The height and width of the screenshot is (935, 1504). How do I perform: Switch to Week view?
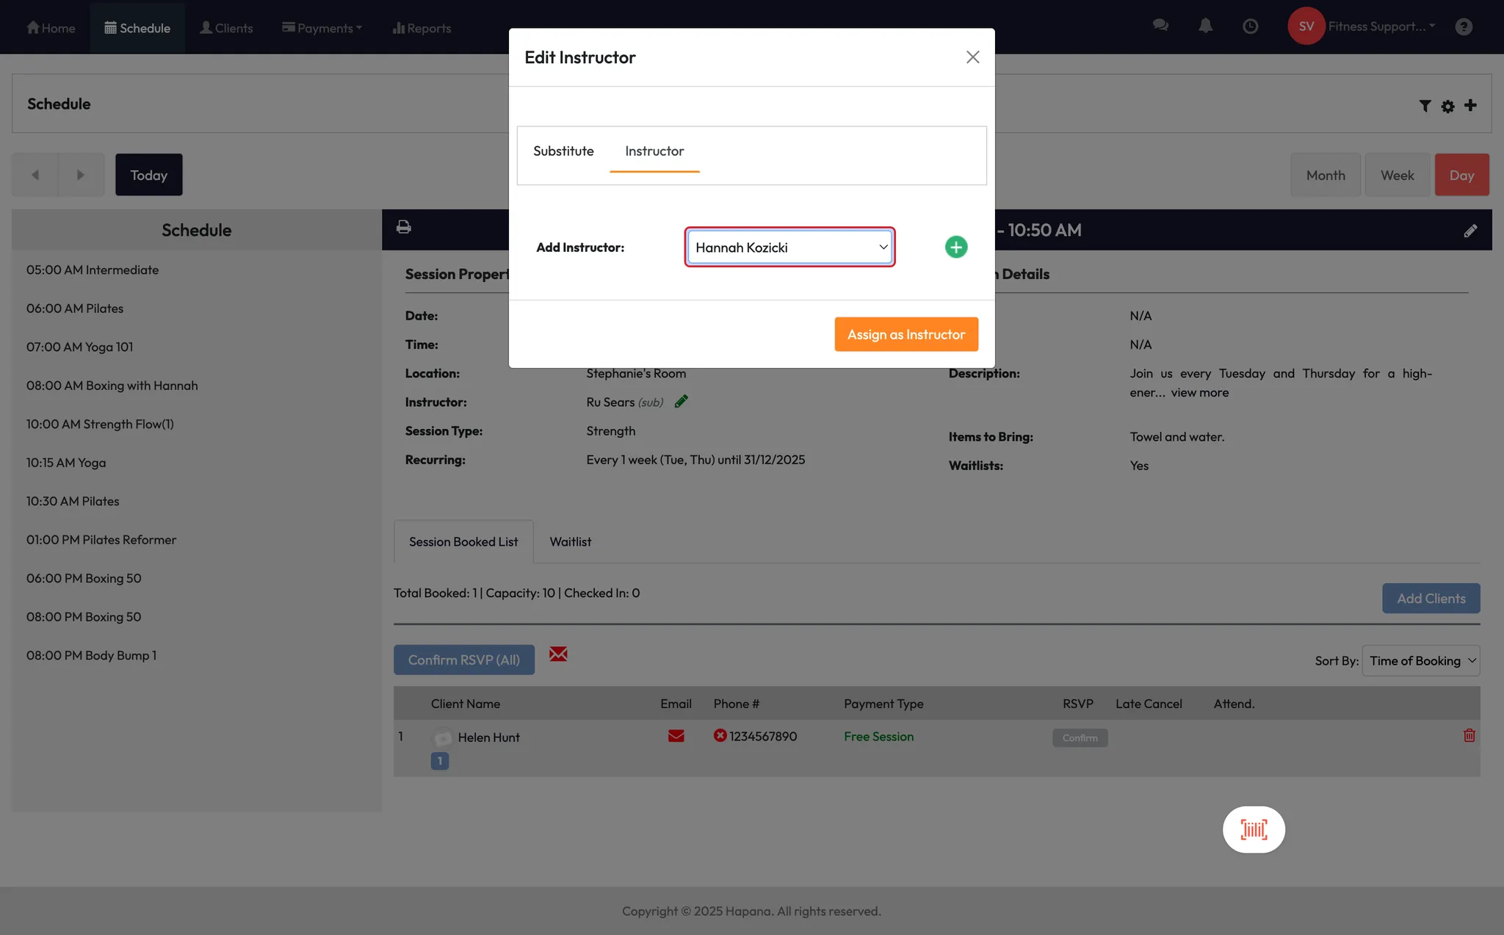[1397, 175]
